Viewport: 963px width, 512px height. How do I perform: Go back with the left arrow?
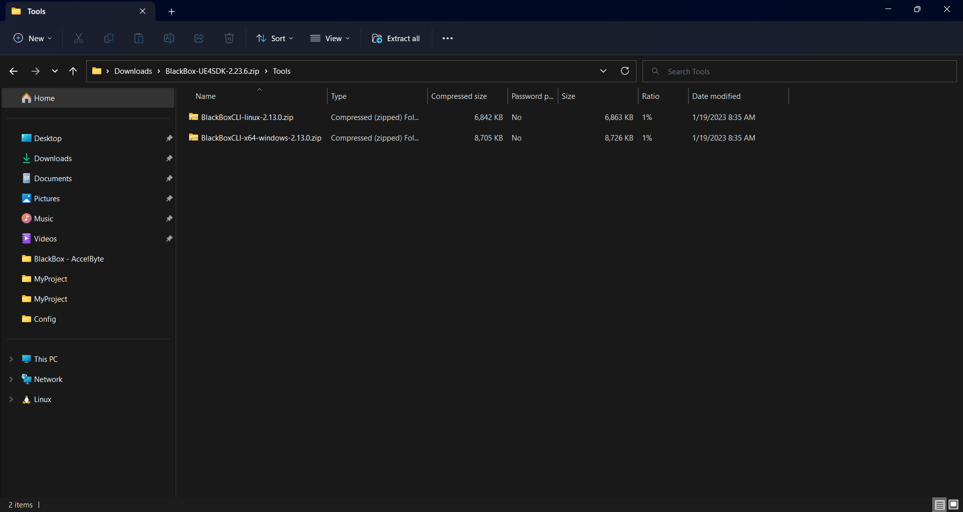click(14, 71)
